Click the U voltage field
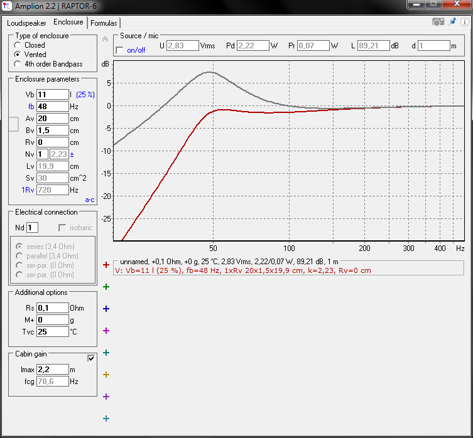 coord(183,46)
